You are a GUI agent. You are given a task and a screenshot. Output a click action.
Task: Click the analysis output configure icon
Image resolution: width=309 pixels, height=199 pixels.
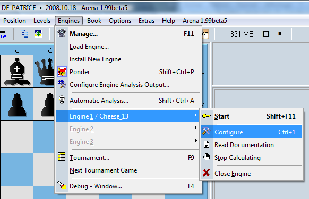62,84
